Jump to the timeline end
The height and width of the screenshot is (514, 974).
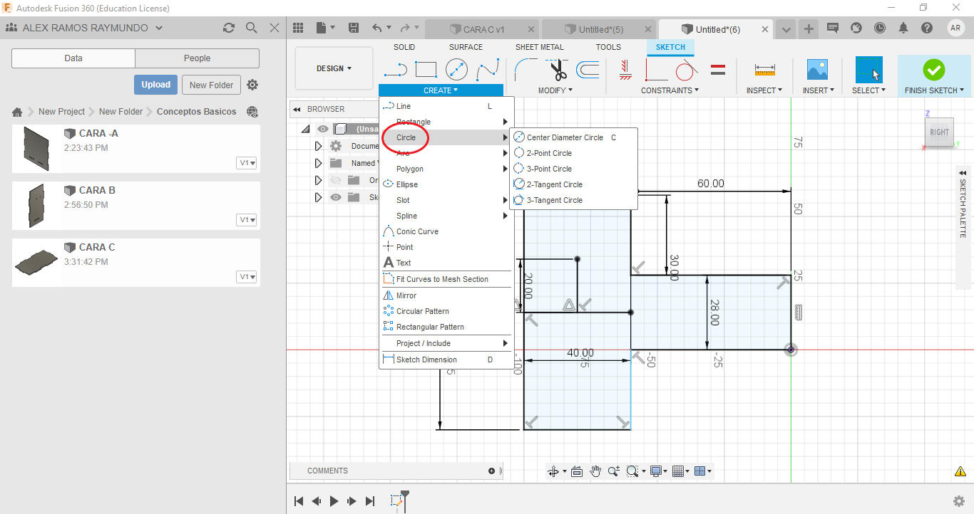click(x=370, y=501)
